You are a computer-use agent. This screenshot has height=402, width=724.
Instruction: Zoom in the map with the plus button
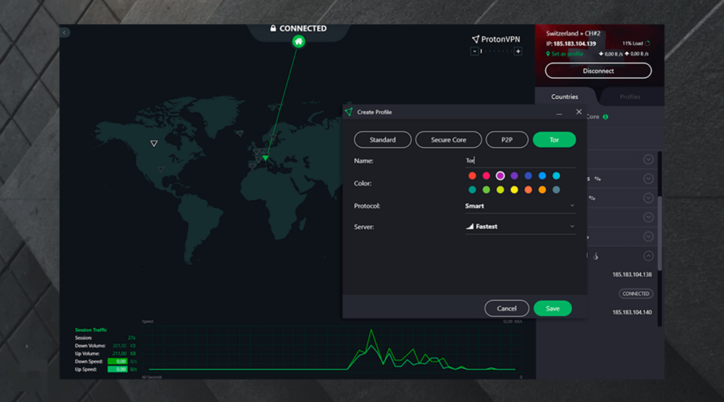(518, 51)
